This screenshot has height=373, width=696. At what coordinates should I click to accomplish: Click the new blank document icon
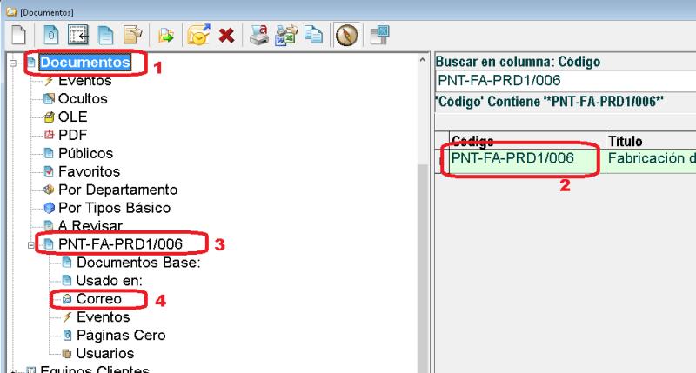coord(16,36)
